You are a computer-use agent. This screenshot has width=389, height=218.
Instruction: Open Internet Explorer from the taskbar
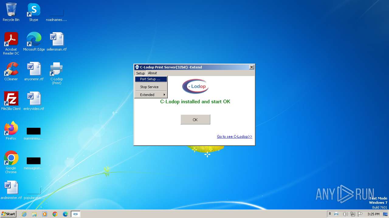[24, 214]
